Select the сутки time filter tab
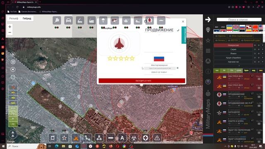Screen dimensions: 265x149 click(x=239, y=70)
